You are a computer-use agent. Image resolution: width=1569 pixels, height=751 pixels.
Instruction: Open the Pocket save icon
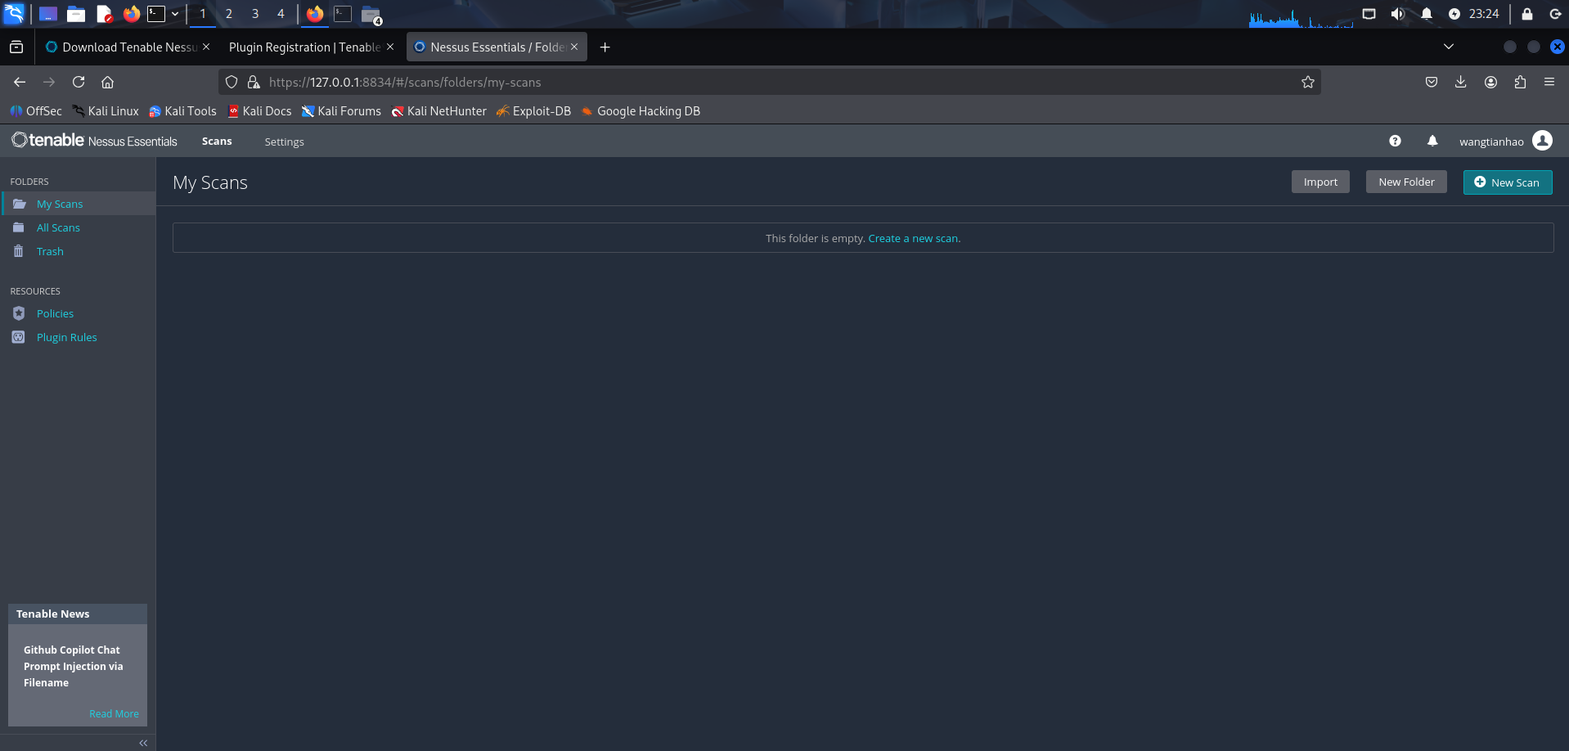pos(1432,82)
